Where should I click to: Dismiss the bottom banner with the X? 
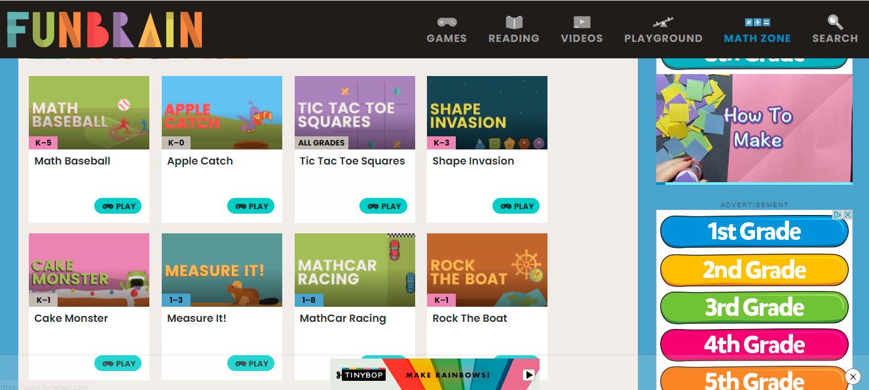tap(853, 377)
